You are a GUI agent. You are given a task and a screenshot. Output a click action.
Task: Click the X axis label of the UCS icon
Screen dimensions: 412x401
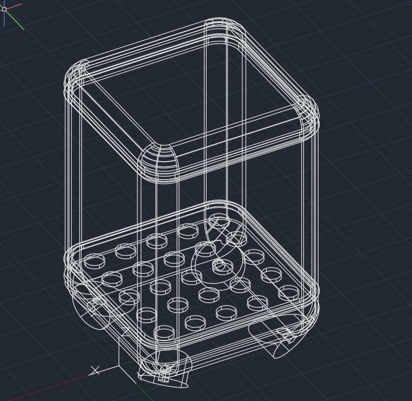(x=95, y=370)
